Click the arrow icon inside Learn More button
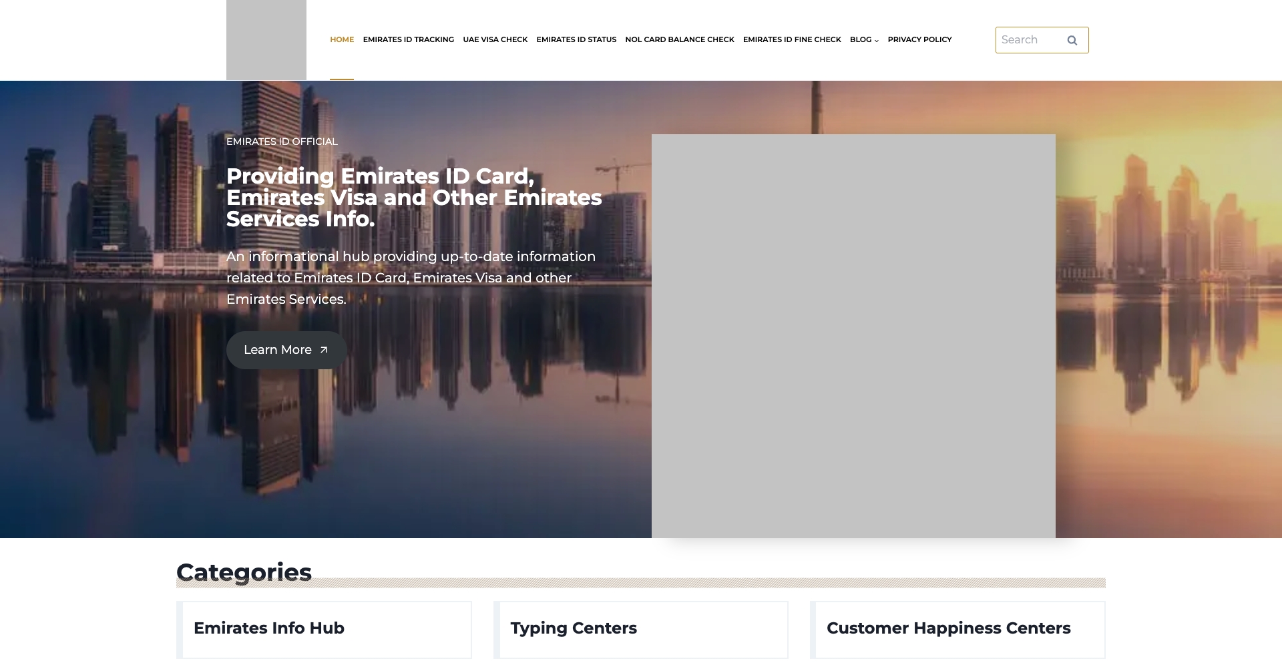Viewport: 1282px width, 663px height. [x=323, y=350]
